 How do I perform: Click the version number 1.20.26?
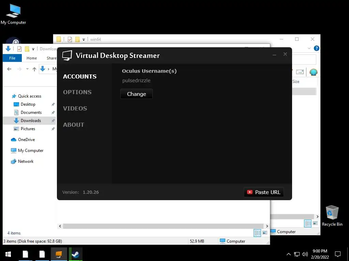(x=91, y=192)
